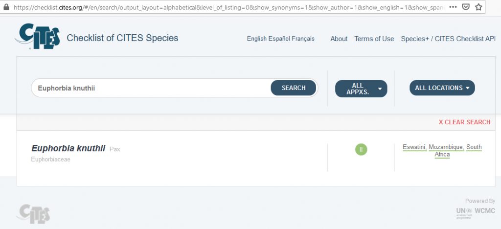This screenshot has height=229, width=501.
Task: Click the Search button
Action: (294, 88)
